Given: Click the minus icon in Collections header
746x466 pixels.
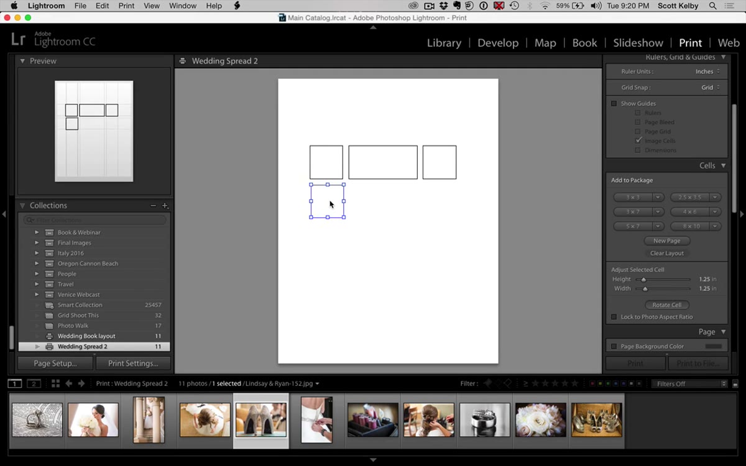Looking at the screenshot, I should click(x=154, y=206).
